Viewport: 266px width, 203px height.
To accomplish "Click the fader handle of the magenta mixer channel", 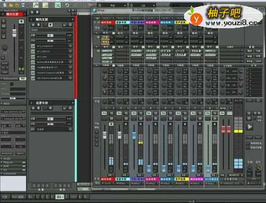I will [x=149, y=168].
